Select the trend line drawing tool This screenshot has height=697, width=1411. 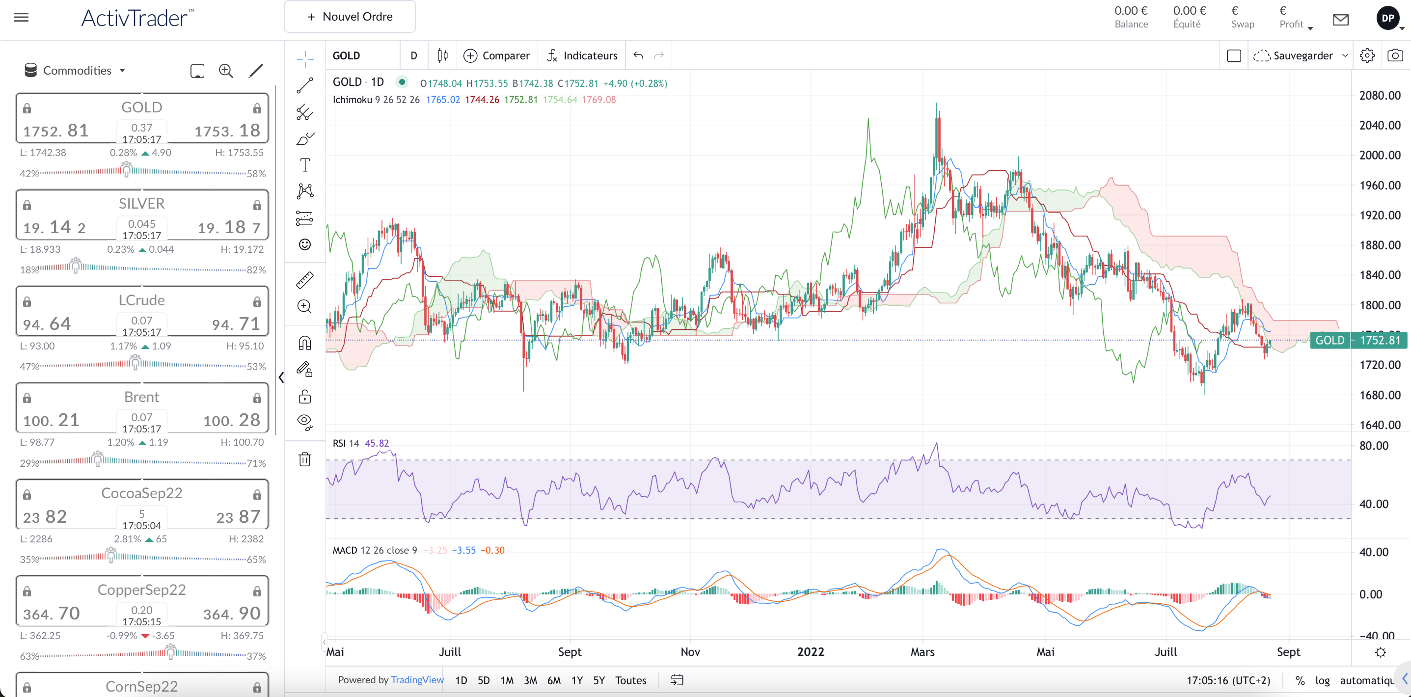pos(305,85)
